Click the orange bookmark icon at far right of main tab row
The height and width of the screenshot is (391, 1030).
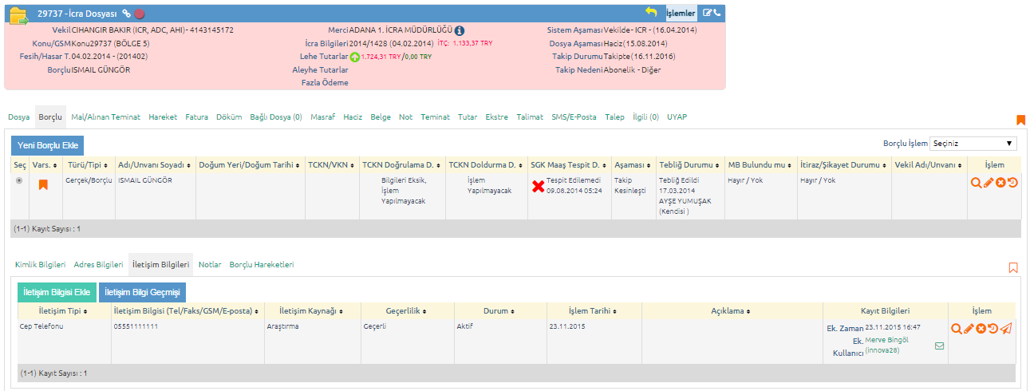pyautogui.click(x=1020, y=120)
